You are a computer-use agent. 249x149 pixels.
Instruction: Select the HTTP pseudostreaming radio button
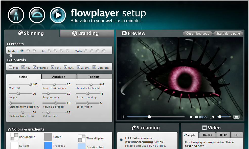(121, 140)
